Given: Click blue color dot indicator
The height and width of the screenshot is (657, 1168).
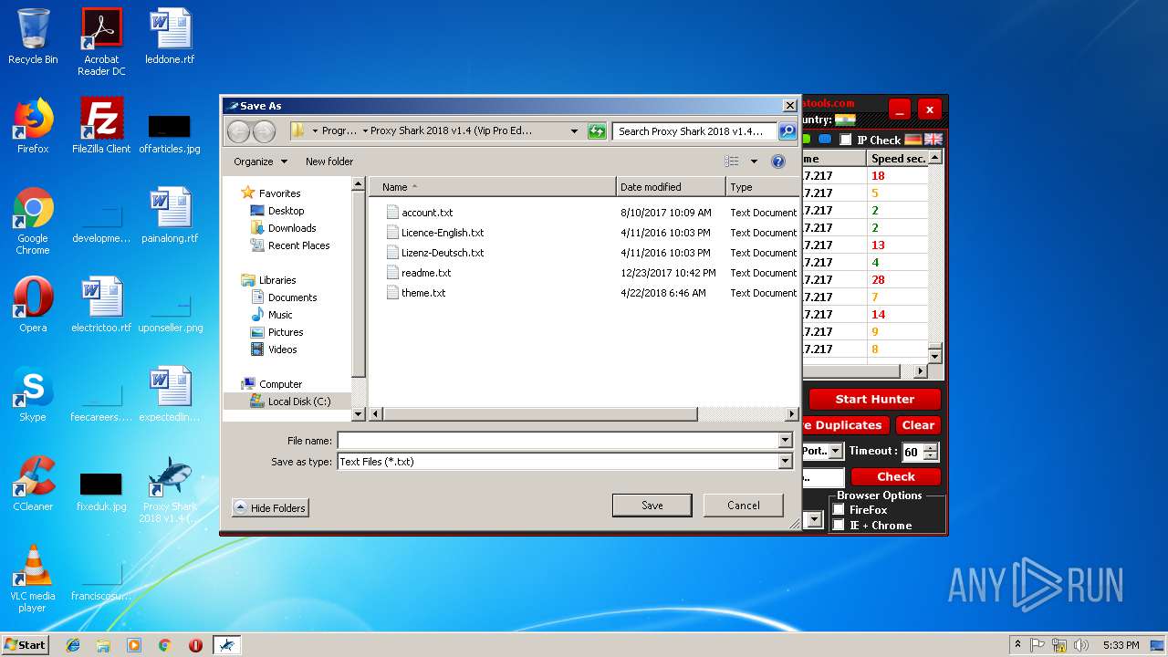Looking at the screenshot, I should (x=825, y=140).
